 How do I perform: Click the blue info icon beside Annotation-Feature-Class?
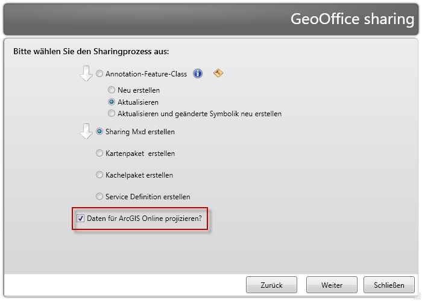(x=198, y=73)
